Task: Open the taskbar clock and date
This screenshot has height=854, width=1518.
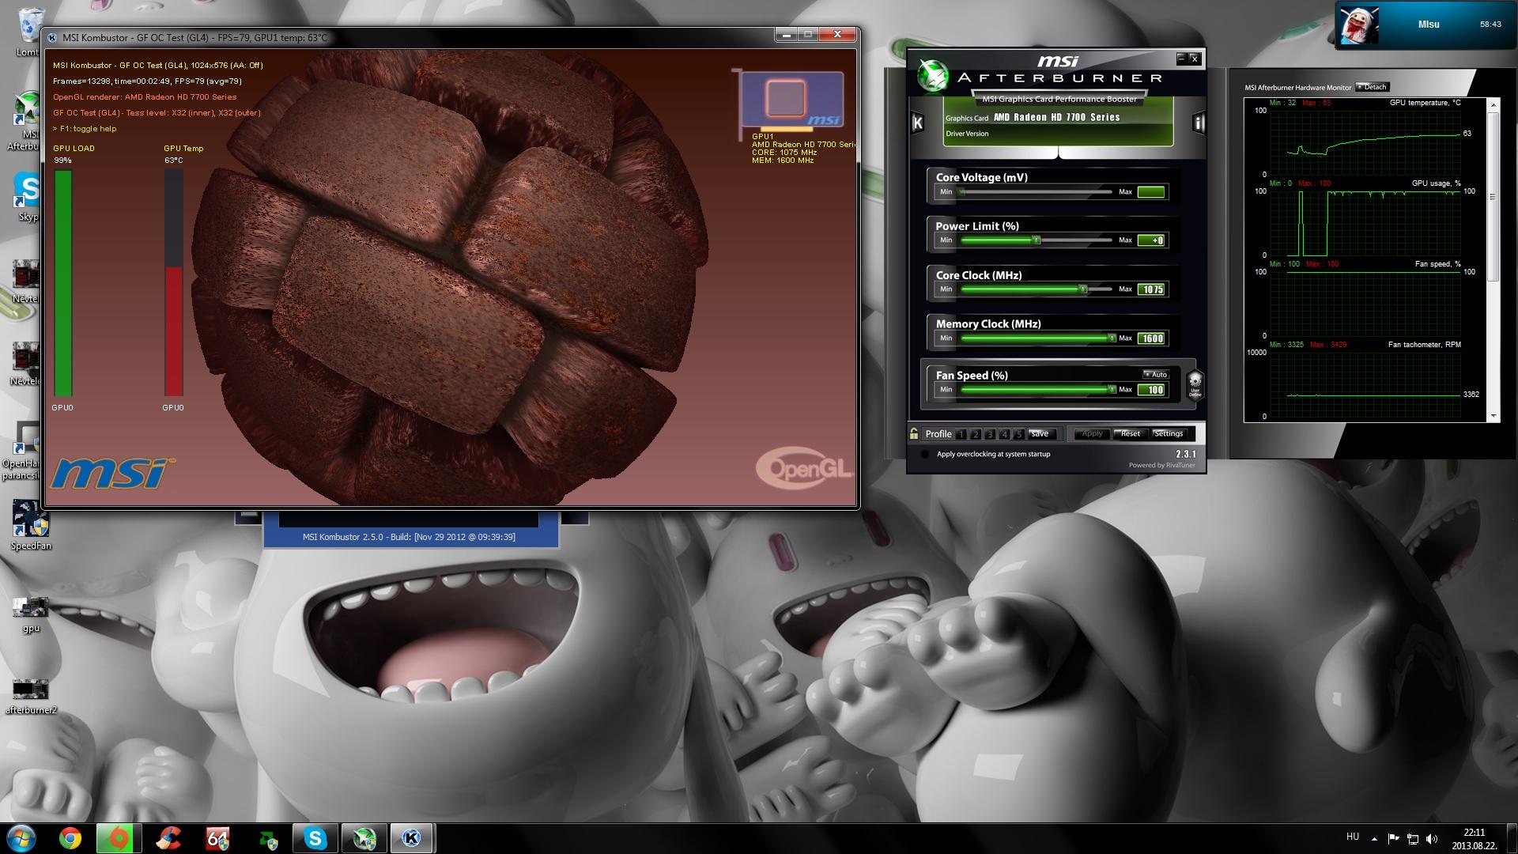Action: click(x=1473, y=839)
